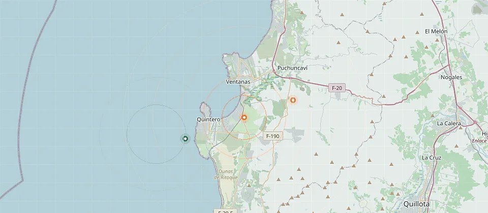The image size is (488, 213).
Task: Click the Quintero town label
Action: 208,120
